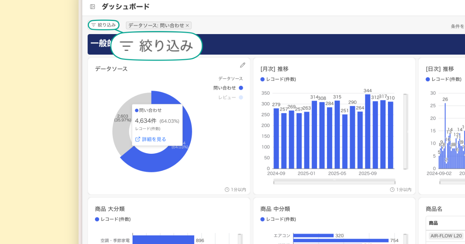The image size is (465, 244).
Task: Click the 2025-05 axis label in monthly chart
Action: pos(337,174)
